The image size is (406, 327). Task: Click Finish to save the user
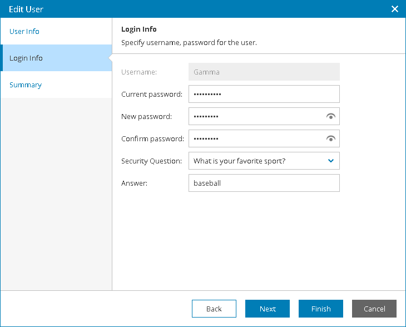click(x=321, y=309)
